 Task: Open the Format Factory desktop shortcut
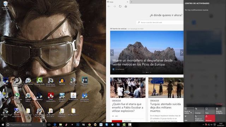click(x=28, y=81)
